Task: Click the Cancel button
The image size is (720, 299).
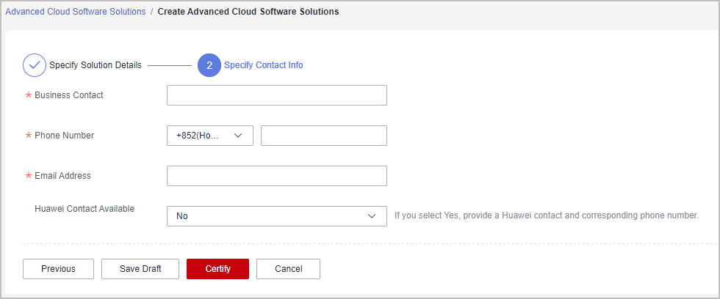Action: coord(288,269)
